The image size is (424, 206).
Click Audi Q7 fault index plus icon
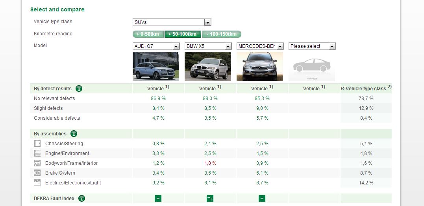click(158, 199)
